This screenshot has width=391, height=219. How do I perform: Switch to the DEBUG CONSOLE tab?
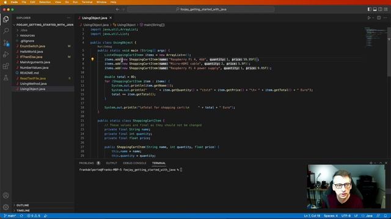134,163
